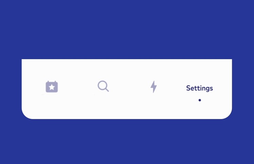
Task: Open the starred calendar events tab
Action: (52, 87)
